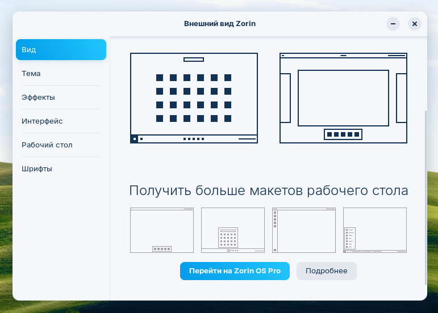Open the Эффекты section
Image resolution: width=438 pixels, height=313 pixels.
[x=61, y=98]
